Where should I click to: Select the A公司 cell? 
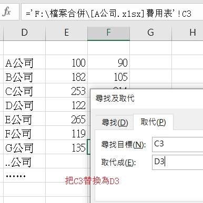(24, 62)
